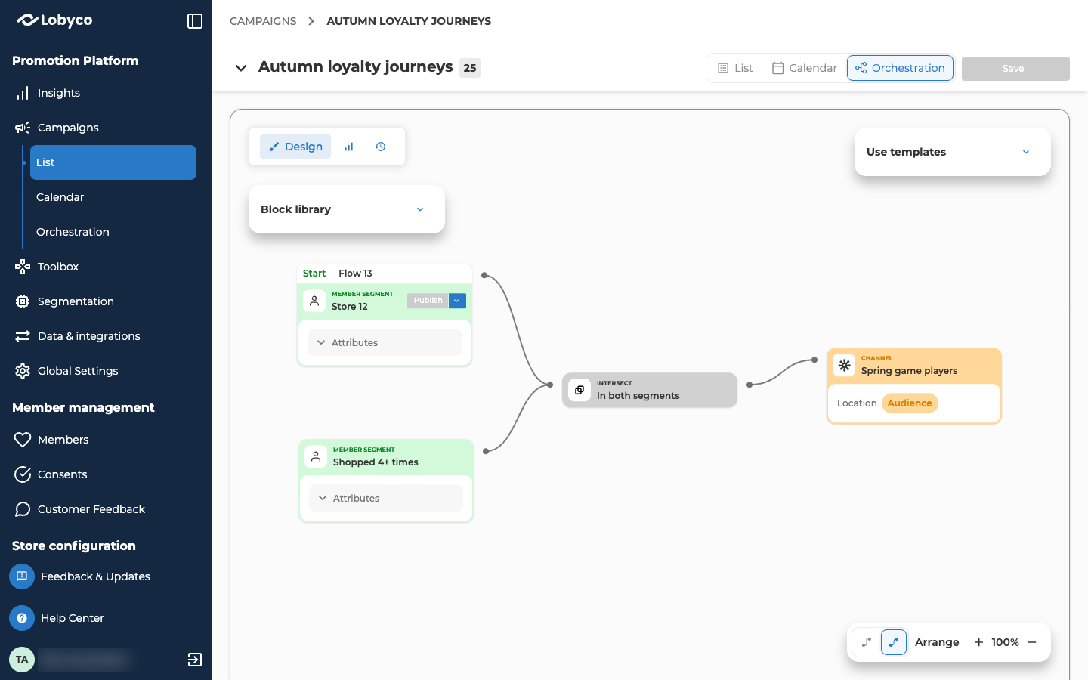
Task: Zoom out with the minus icon
Action: pyautogui.click(x=1032, y=642)
